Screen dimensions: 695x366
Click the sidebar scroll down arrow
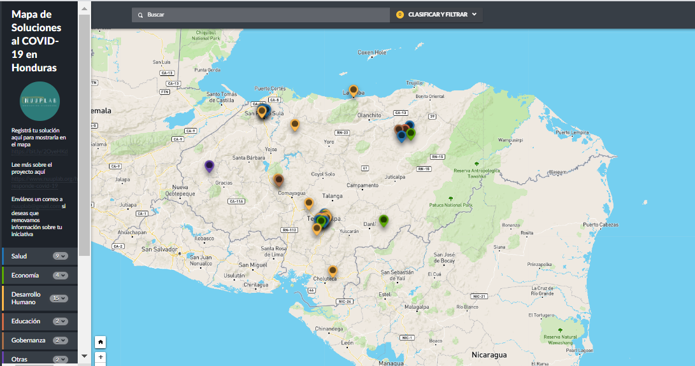click(84, 356)
